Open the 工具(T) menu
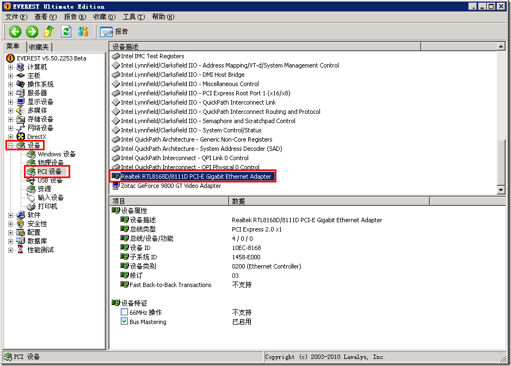Viewport: 511px width, 366px height. [x=134, y=17]
